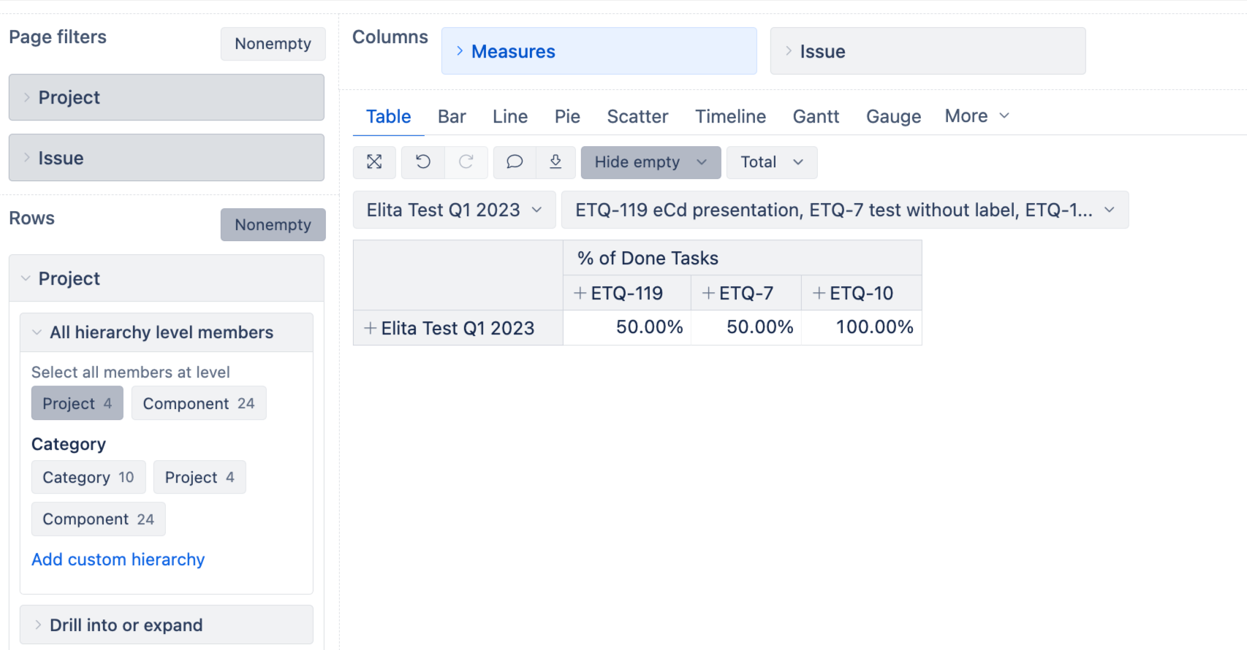Open the comment speech bubble icon
Screen dimensions: 1247x650
pyautogui.click(x=515, y=162)
